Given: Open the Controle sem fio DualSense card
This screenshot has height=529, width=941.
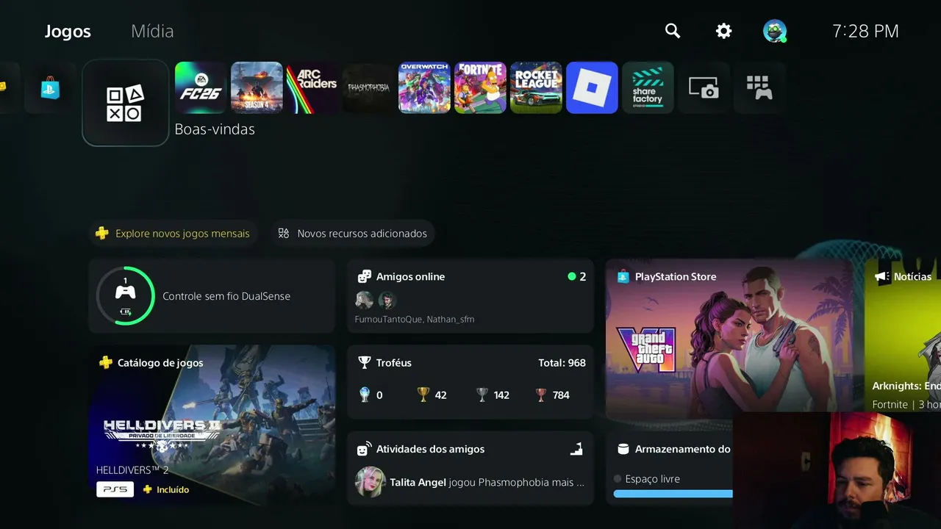Looking at the screenshot, I should pyautogui.click(x=212, y=296).
